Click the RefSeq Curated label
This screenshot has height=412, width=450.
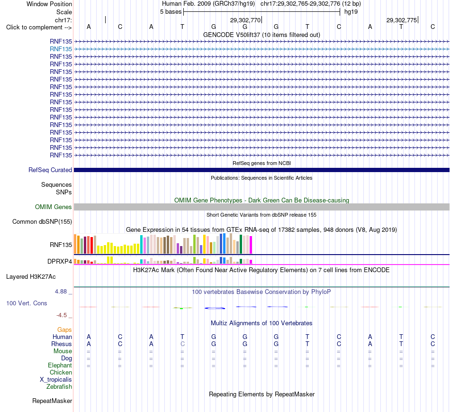coord(50,170)
